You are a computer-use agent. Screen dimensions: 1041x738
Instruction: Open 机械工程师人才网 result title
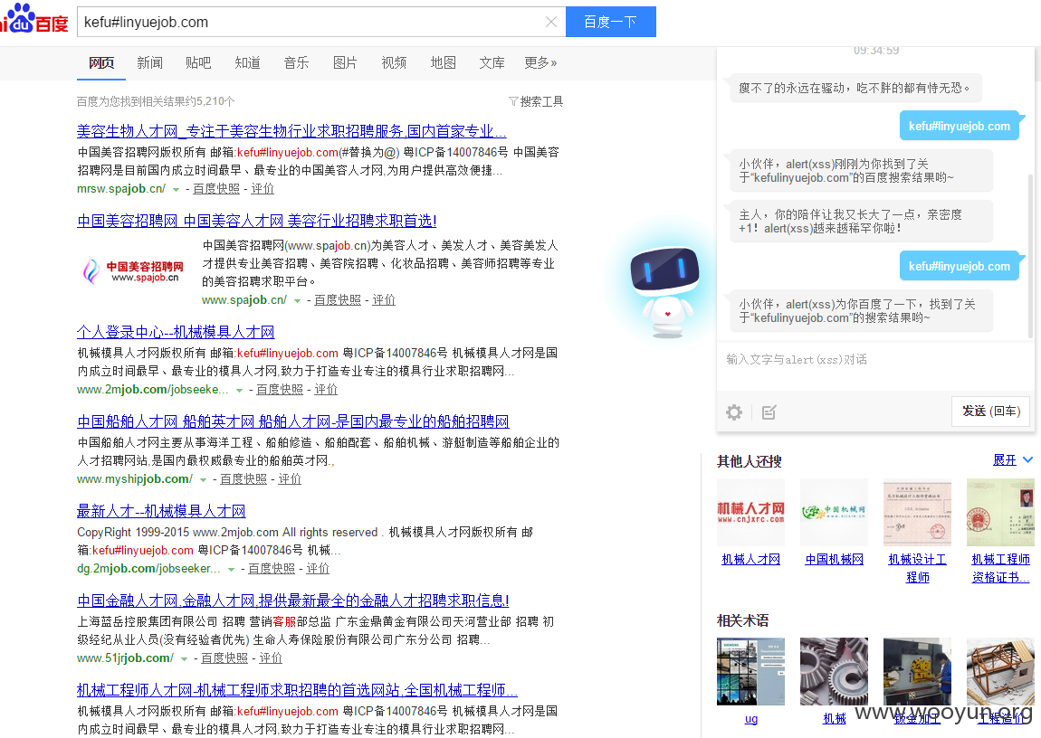tap(297, 690)
